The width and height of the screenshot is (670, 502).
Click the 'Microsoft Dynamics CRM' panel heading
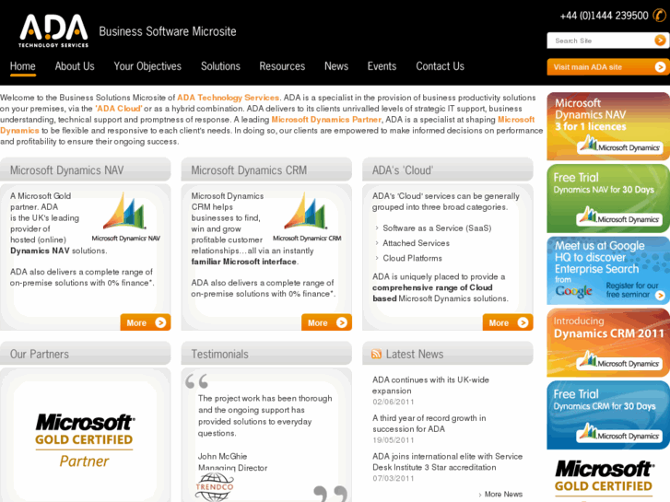pos(249,170)
